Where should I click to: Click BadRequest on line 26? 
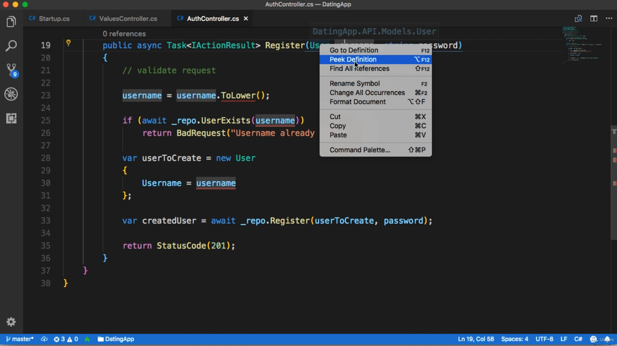click(x=201, y=133)
